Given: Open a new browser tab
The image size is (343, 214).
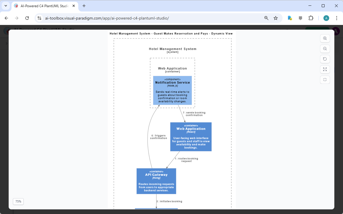Looking at the screenshot, I should click(84, 6).
